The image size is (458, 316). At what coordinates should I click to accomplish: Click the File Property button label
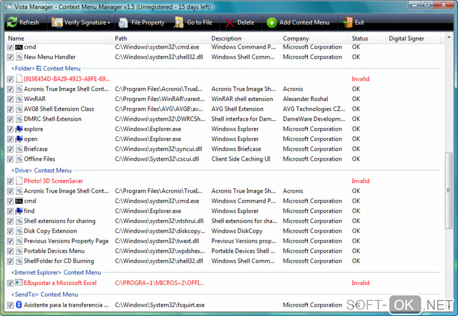pyautogui.click(x=148, y=22)
